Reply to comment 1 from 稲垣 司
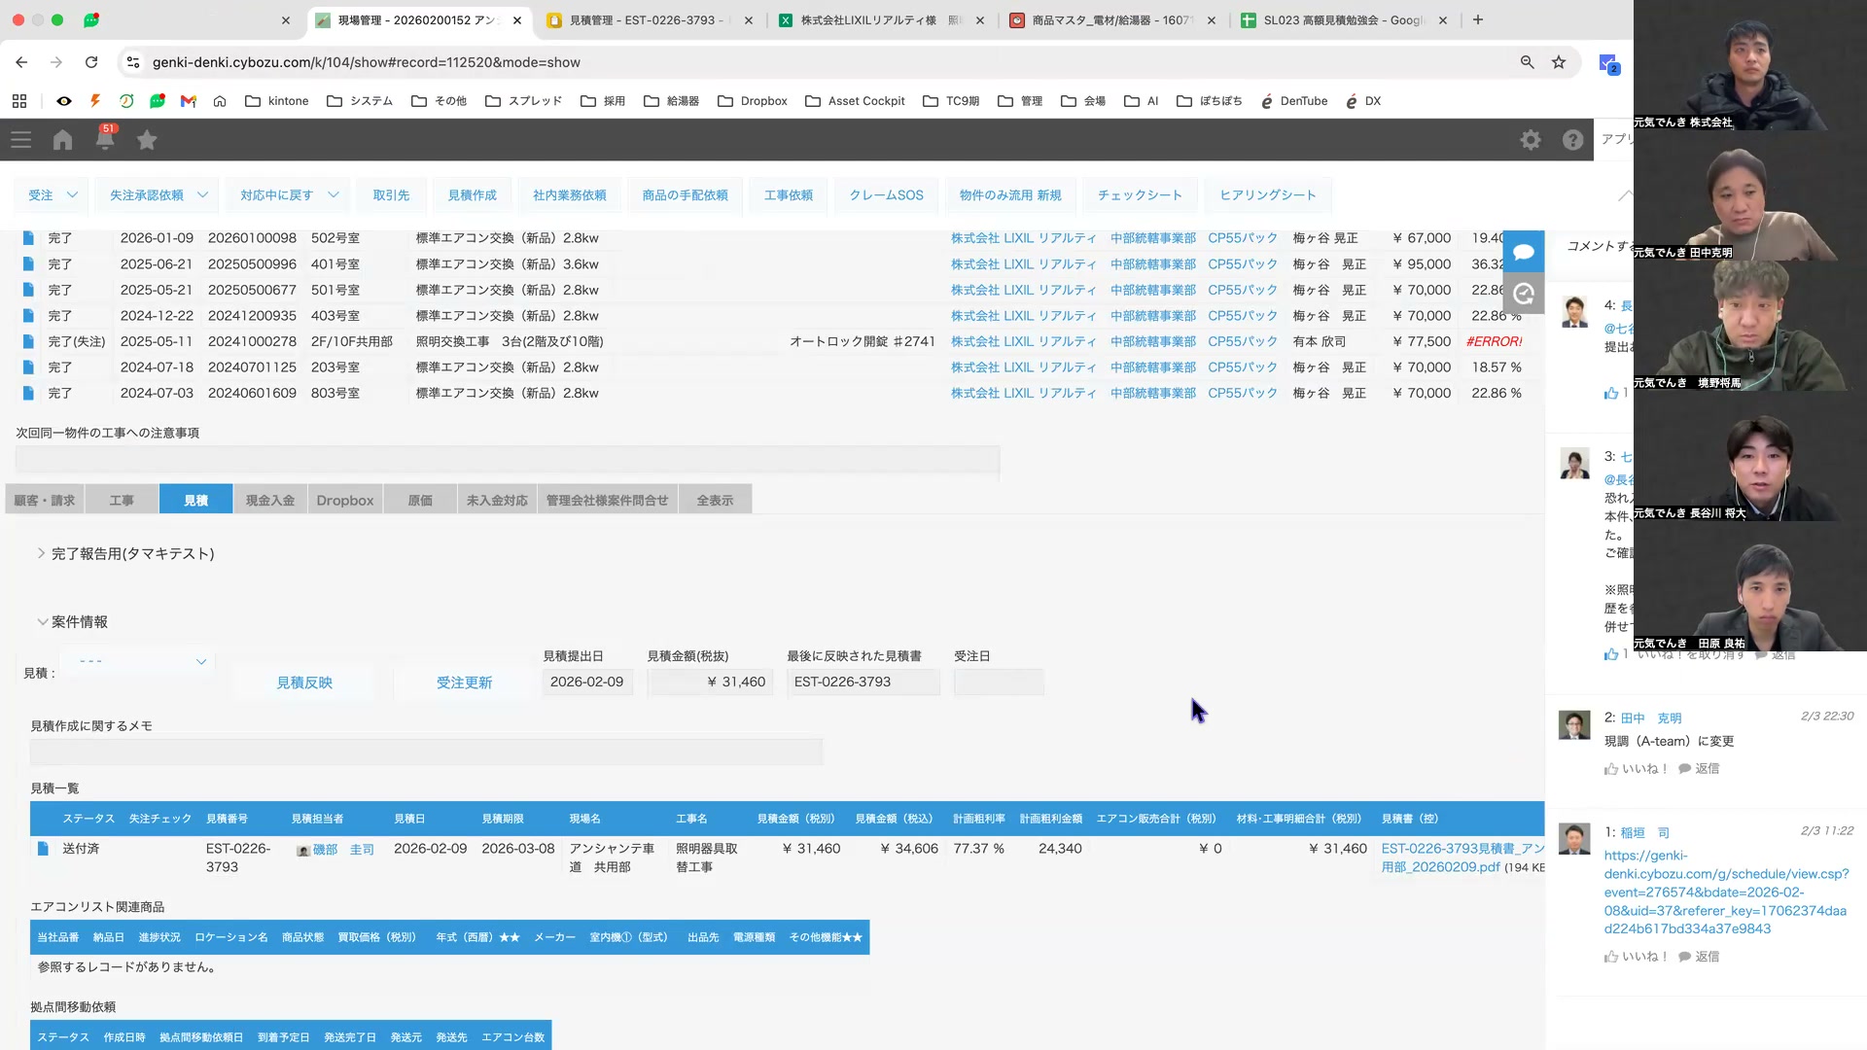 pos(1699,957)
